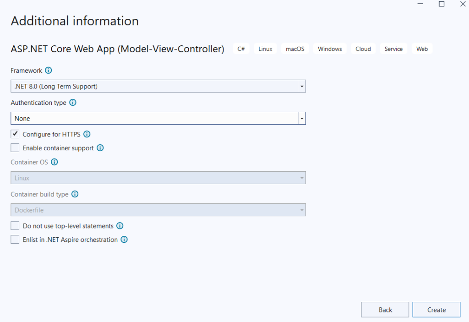469x322 pixels.
Task: Click the info icon next to Configure for HTTPS
Action: click(87, 134)
